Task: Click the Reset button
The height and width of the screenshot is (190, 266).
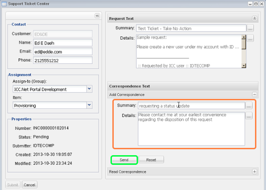Action: [151, 160]
